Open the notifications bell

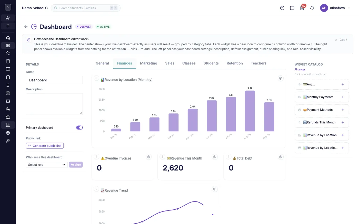click(312, 8)
